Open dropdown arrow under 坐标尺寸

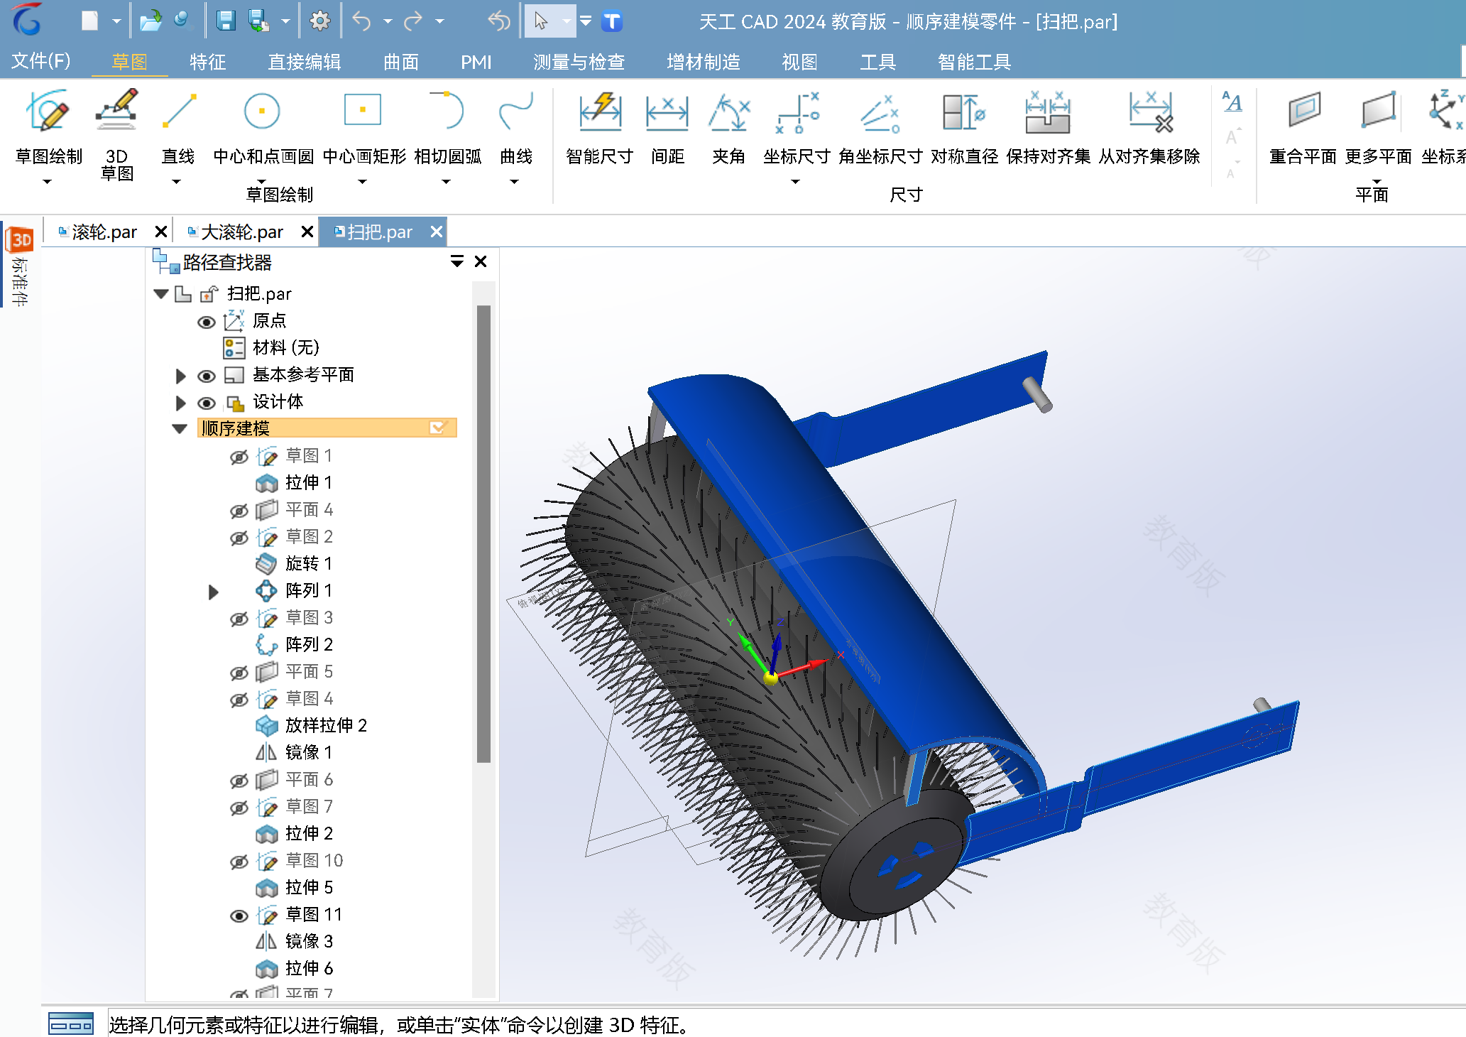coord(796,182)
